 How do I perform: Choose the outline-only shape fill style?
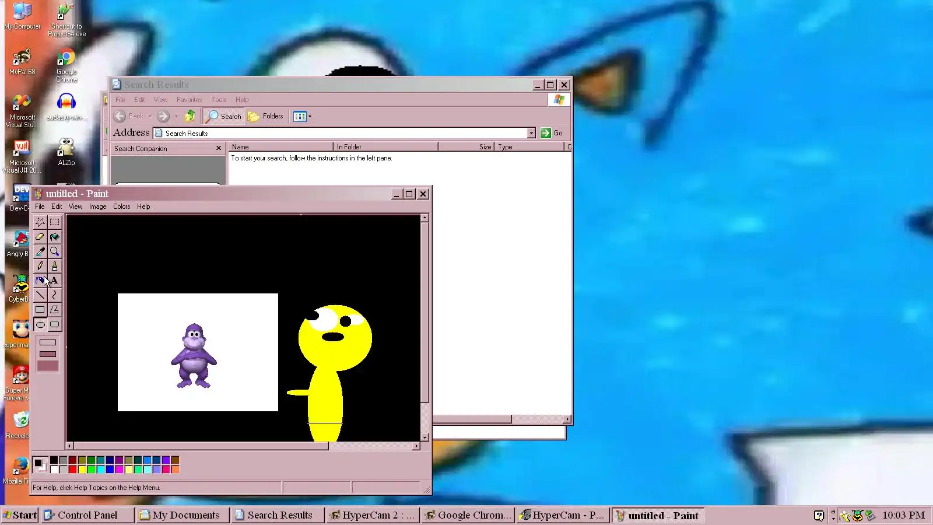pyautogui.click(x=48, y=342)
